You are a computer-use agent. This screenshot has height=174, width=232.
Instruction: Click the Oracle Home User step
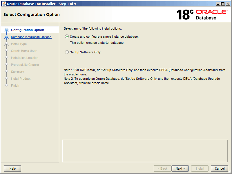point(24,51)
